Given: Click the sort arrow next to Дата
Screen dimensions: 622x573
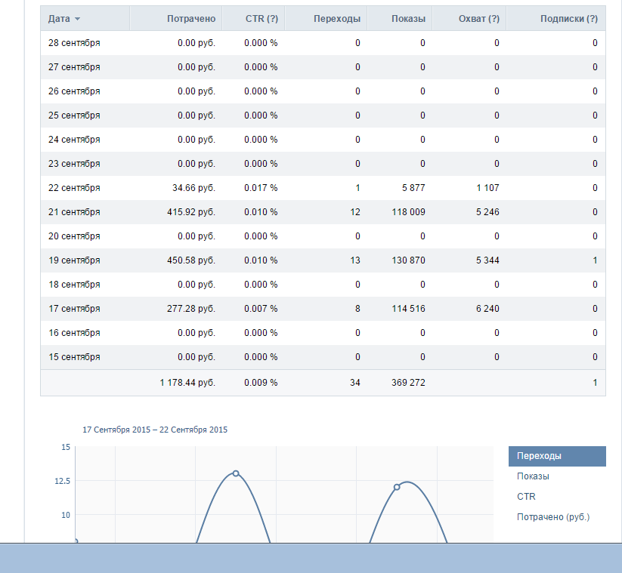Looking at the screenshot, I should [77, 19].
